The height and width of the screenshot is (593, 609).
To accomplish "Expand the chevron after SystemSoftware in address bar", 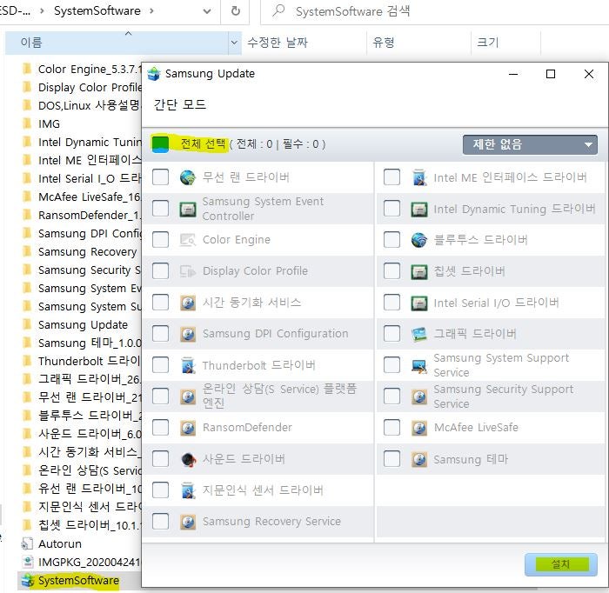I will [151, 11].
